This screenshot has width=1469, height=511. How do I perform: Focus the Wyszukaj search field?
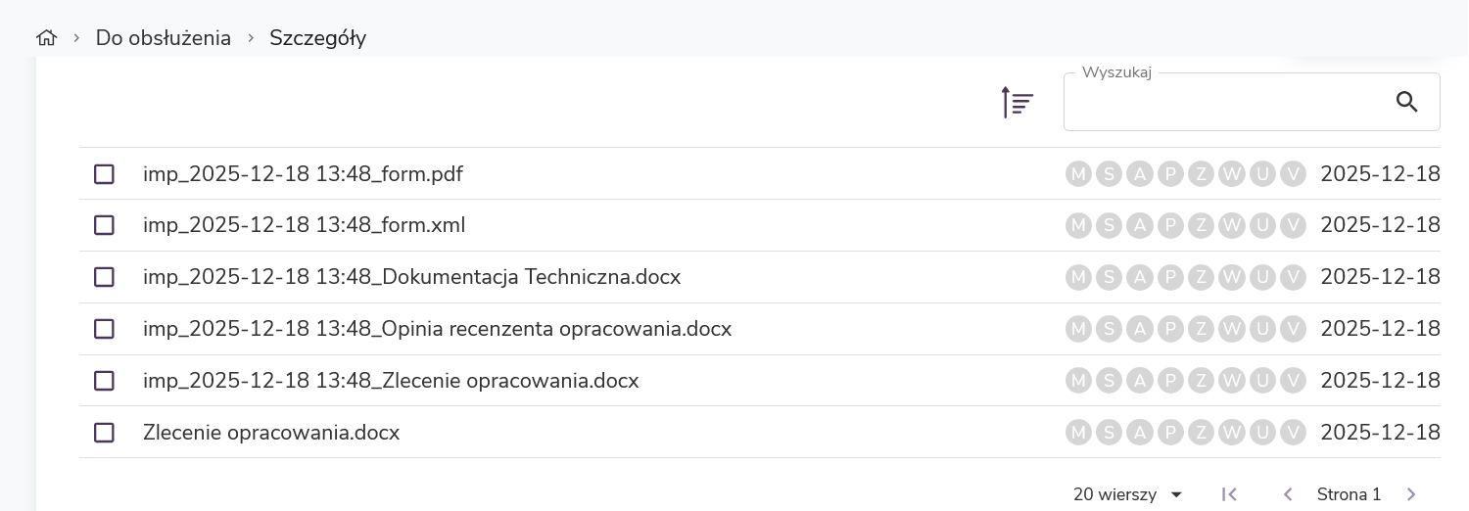[1224, 102]
